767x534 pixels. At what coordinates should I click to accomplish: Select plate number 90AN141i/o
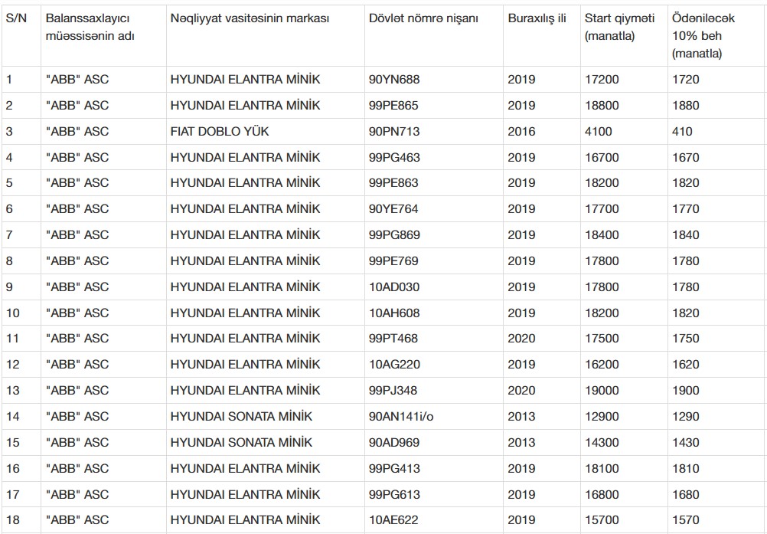pyautogui.click(x=401, y=417)
